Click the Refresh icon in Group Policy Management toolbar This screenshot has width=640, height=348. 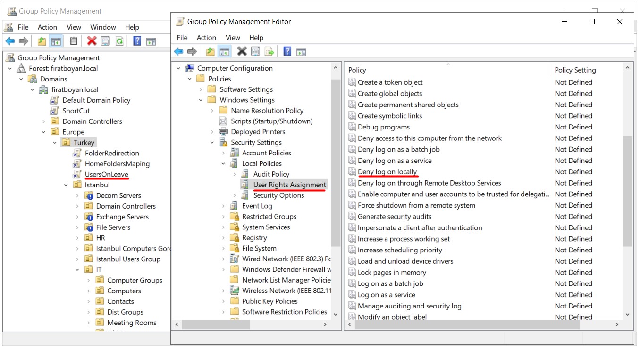(120, 41)
